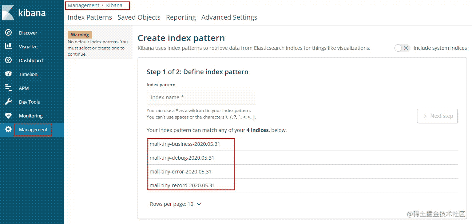Select the mall-tiny-record-2020.05.31 index row
Image resolution: width=472 pixels, height=224 pixels.
302,185
